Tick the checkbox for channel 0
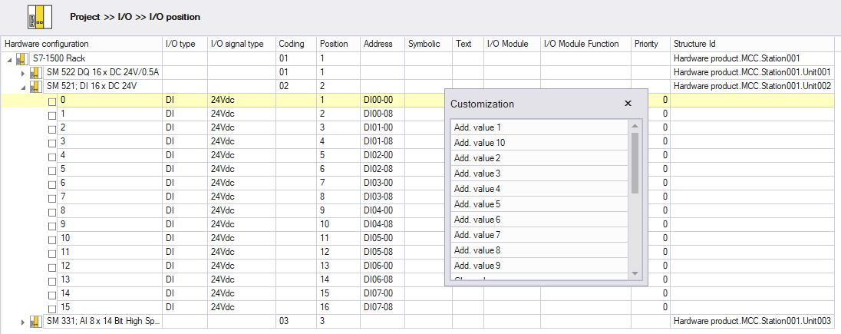The height and width of the screenshot is (334, 841). point(52,101)
